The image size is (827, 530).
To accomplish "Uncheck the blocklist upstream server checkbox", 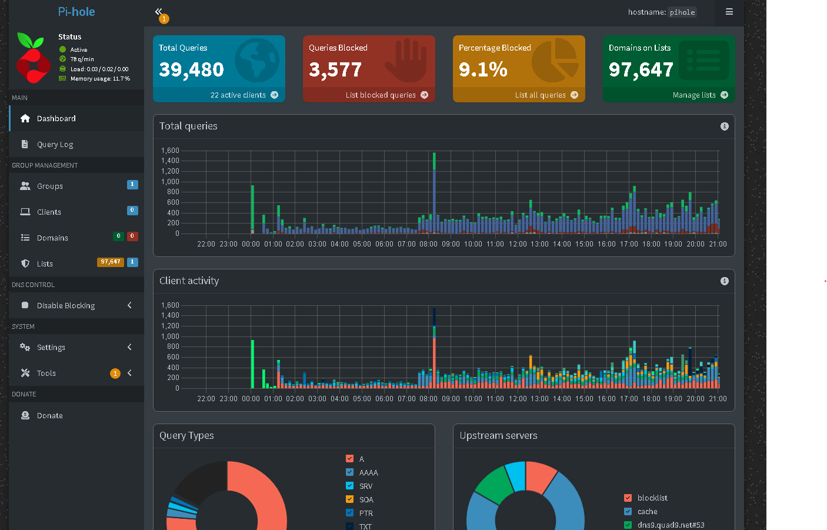I will [628, 498].
